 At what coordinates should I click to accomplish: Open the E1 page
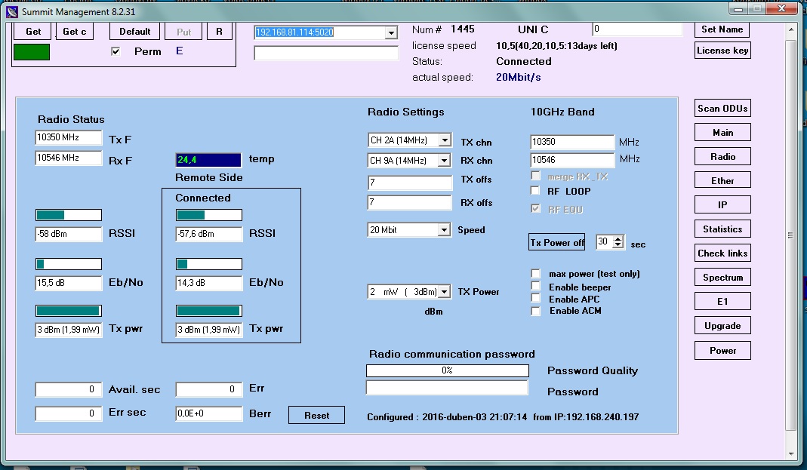pyautogui.click(x=722, y=301)
